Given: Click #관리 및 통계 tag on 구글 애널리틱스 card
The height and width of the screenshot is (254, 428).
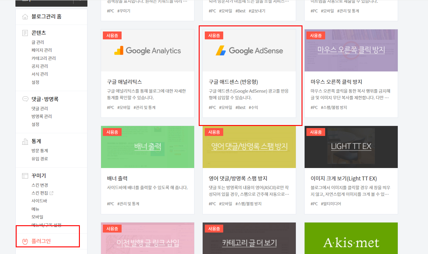Looking at the screenshot, I should click(x=145, y=107).
